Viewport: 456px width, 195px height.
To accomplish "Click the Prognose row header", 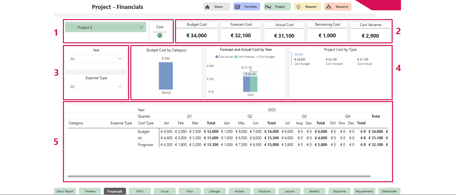I will (x=145, y=145).
